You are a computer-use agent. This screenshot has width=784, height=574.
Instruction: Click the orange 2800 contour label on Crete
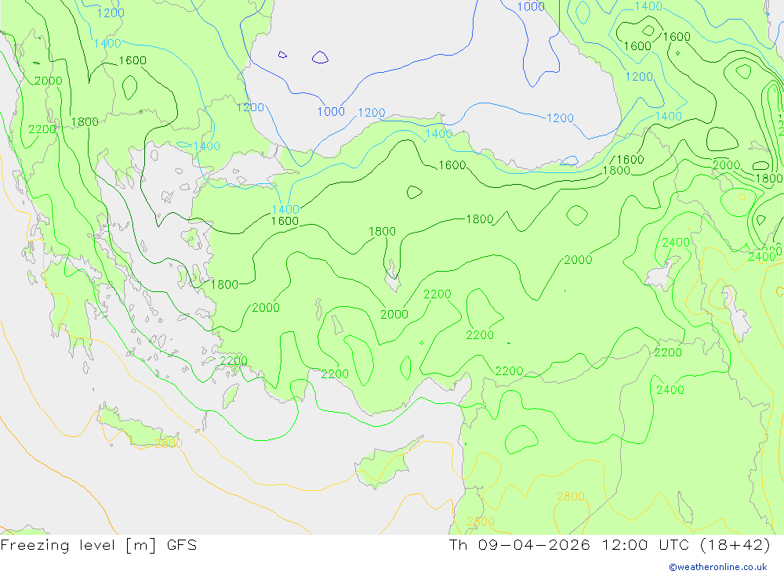[169, 443]
